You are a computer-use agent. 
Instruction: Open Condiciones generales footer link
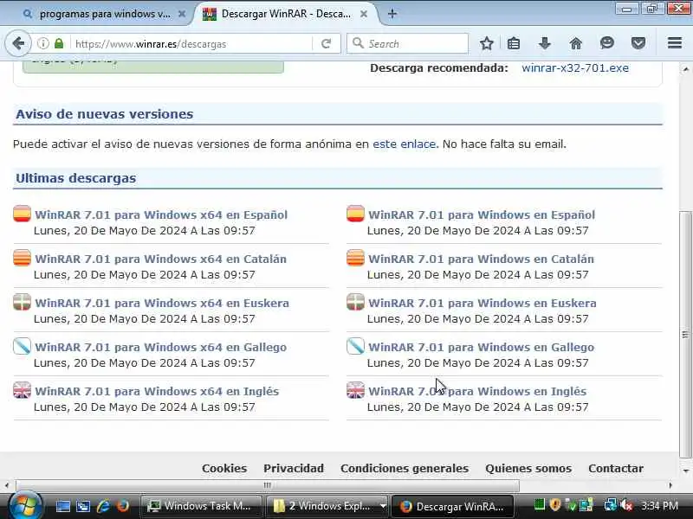click(x=405, y=468)
